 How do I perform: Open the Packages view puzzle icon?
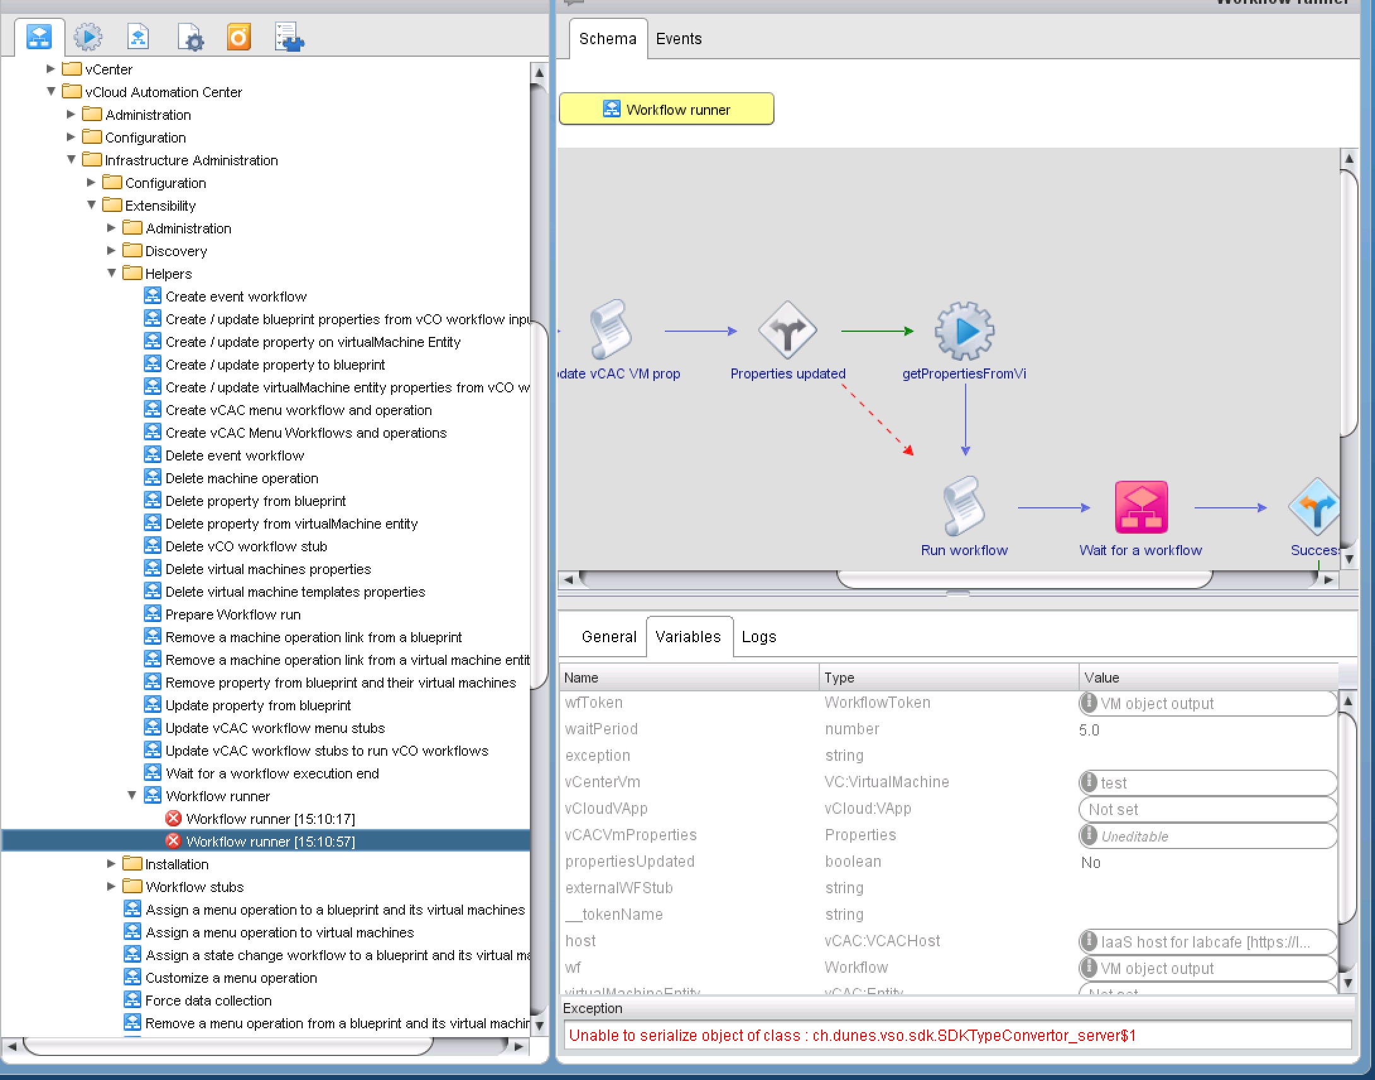pos(290,37)
